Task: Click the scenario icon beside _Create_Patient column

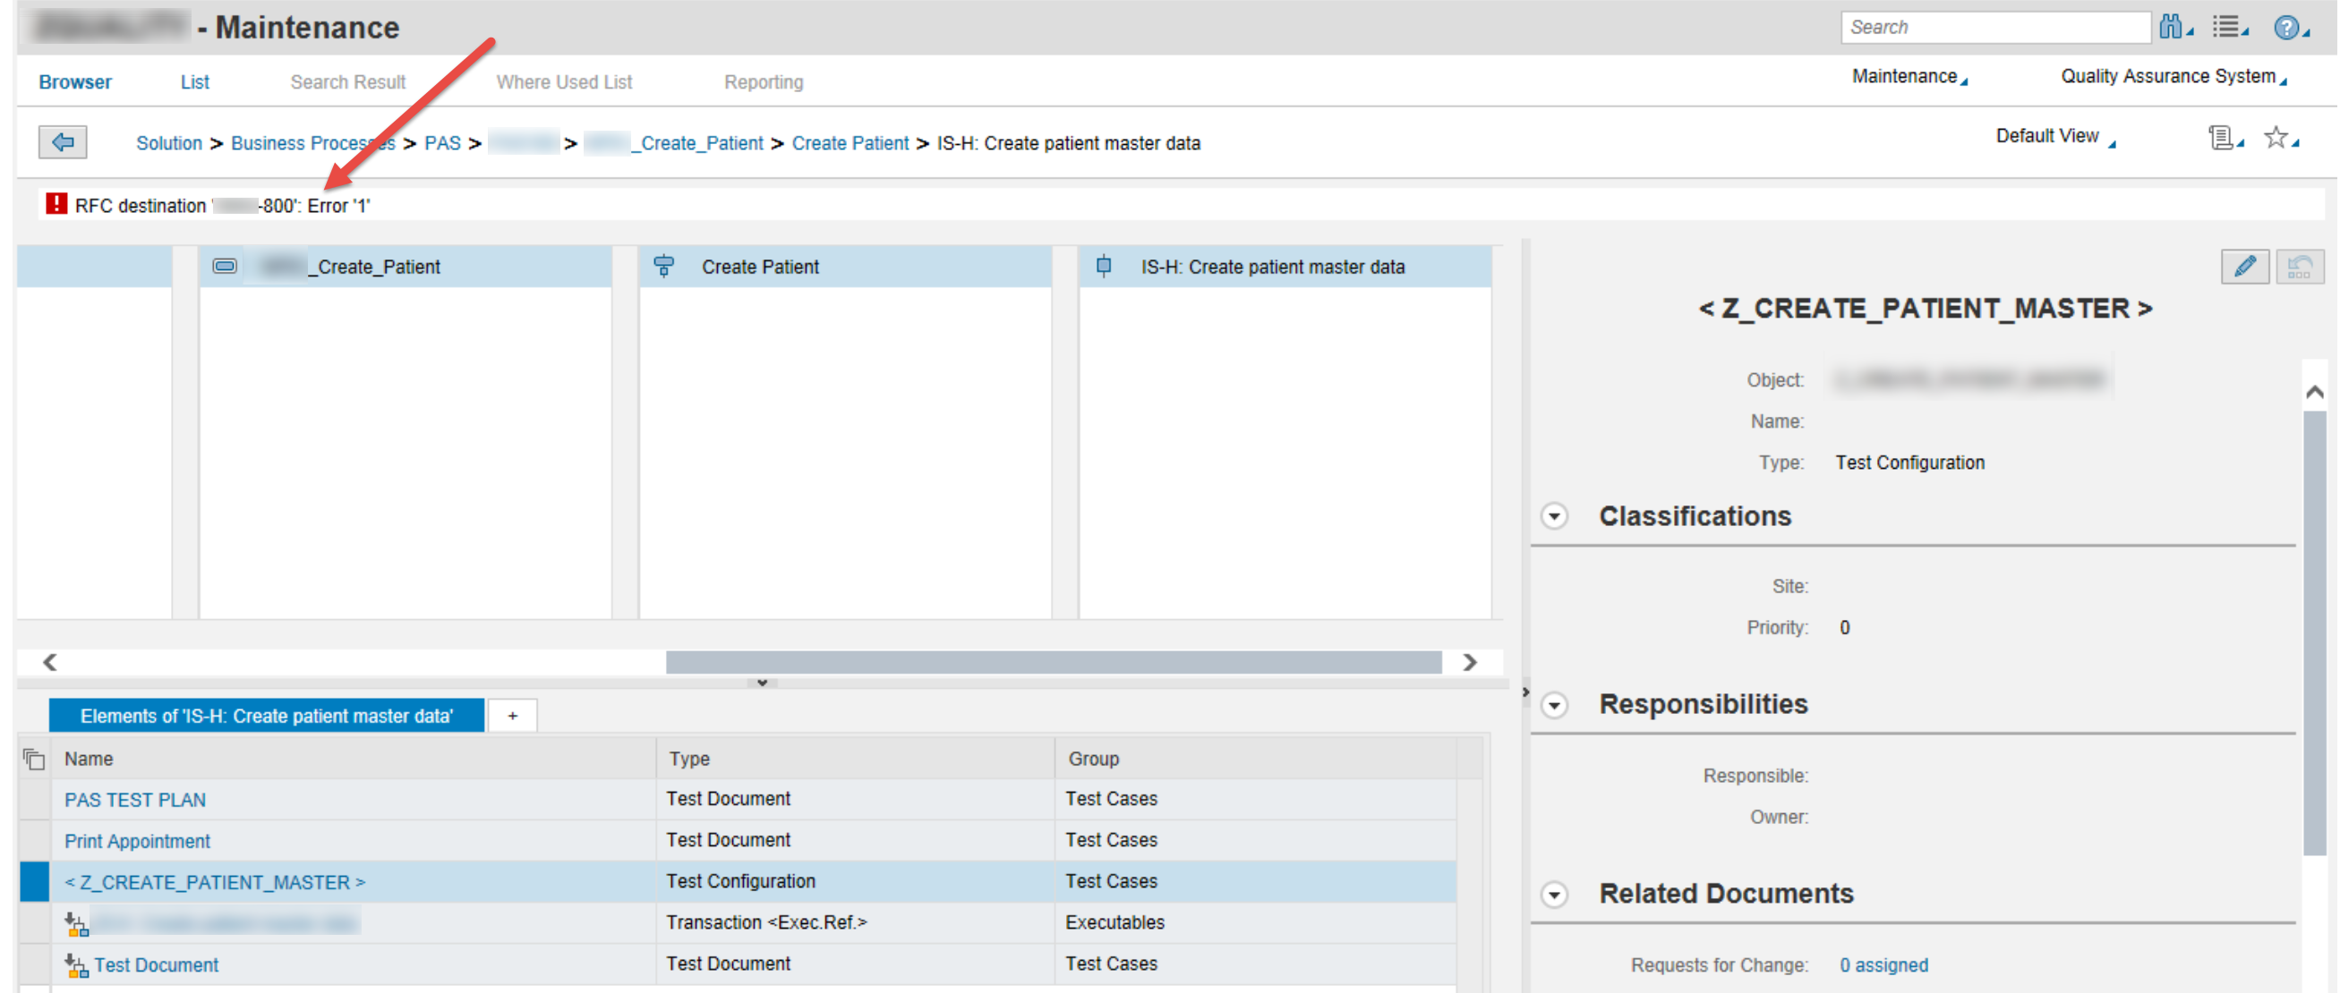Action: [225, 266]
